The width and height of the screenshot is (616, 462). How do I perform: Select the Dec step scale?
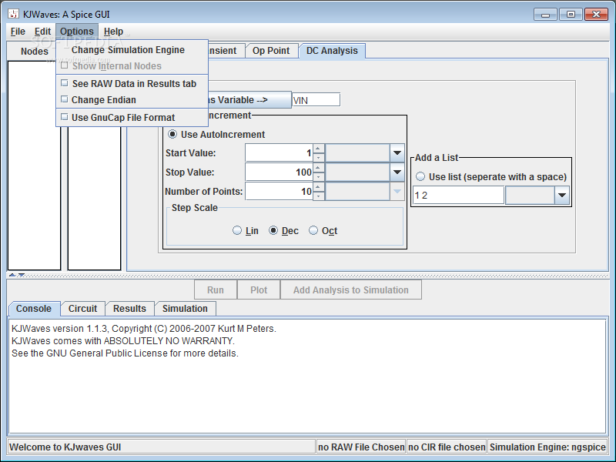click(273, 230)
